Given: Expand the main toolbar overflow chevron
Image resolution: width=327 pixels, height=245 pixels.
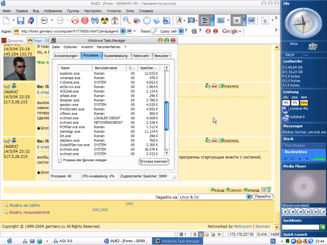Looking at the screenshot, I should pos(276,18).
